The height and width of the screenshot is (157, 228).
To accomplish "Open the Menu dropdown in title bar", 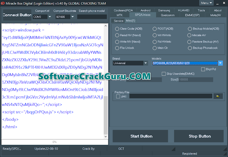I will [x=206, y=3].
